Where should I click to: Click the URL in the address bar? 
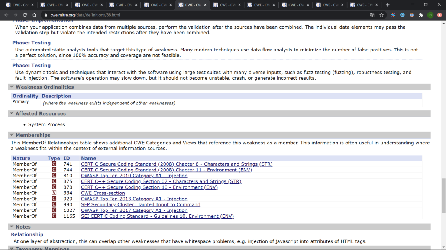click(x=85, y=15)
